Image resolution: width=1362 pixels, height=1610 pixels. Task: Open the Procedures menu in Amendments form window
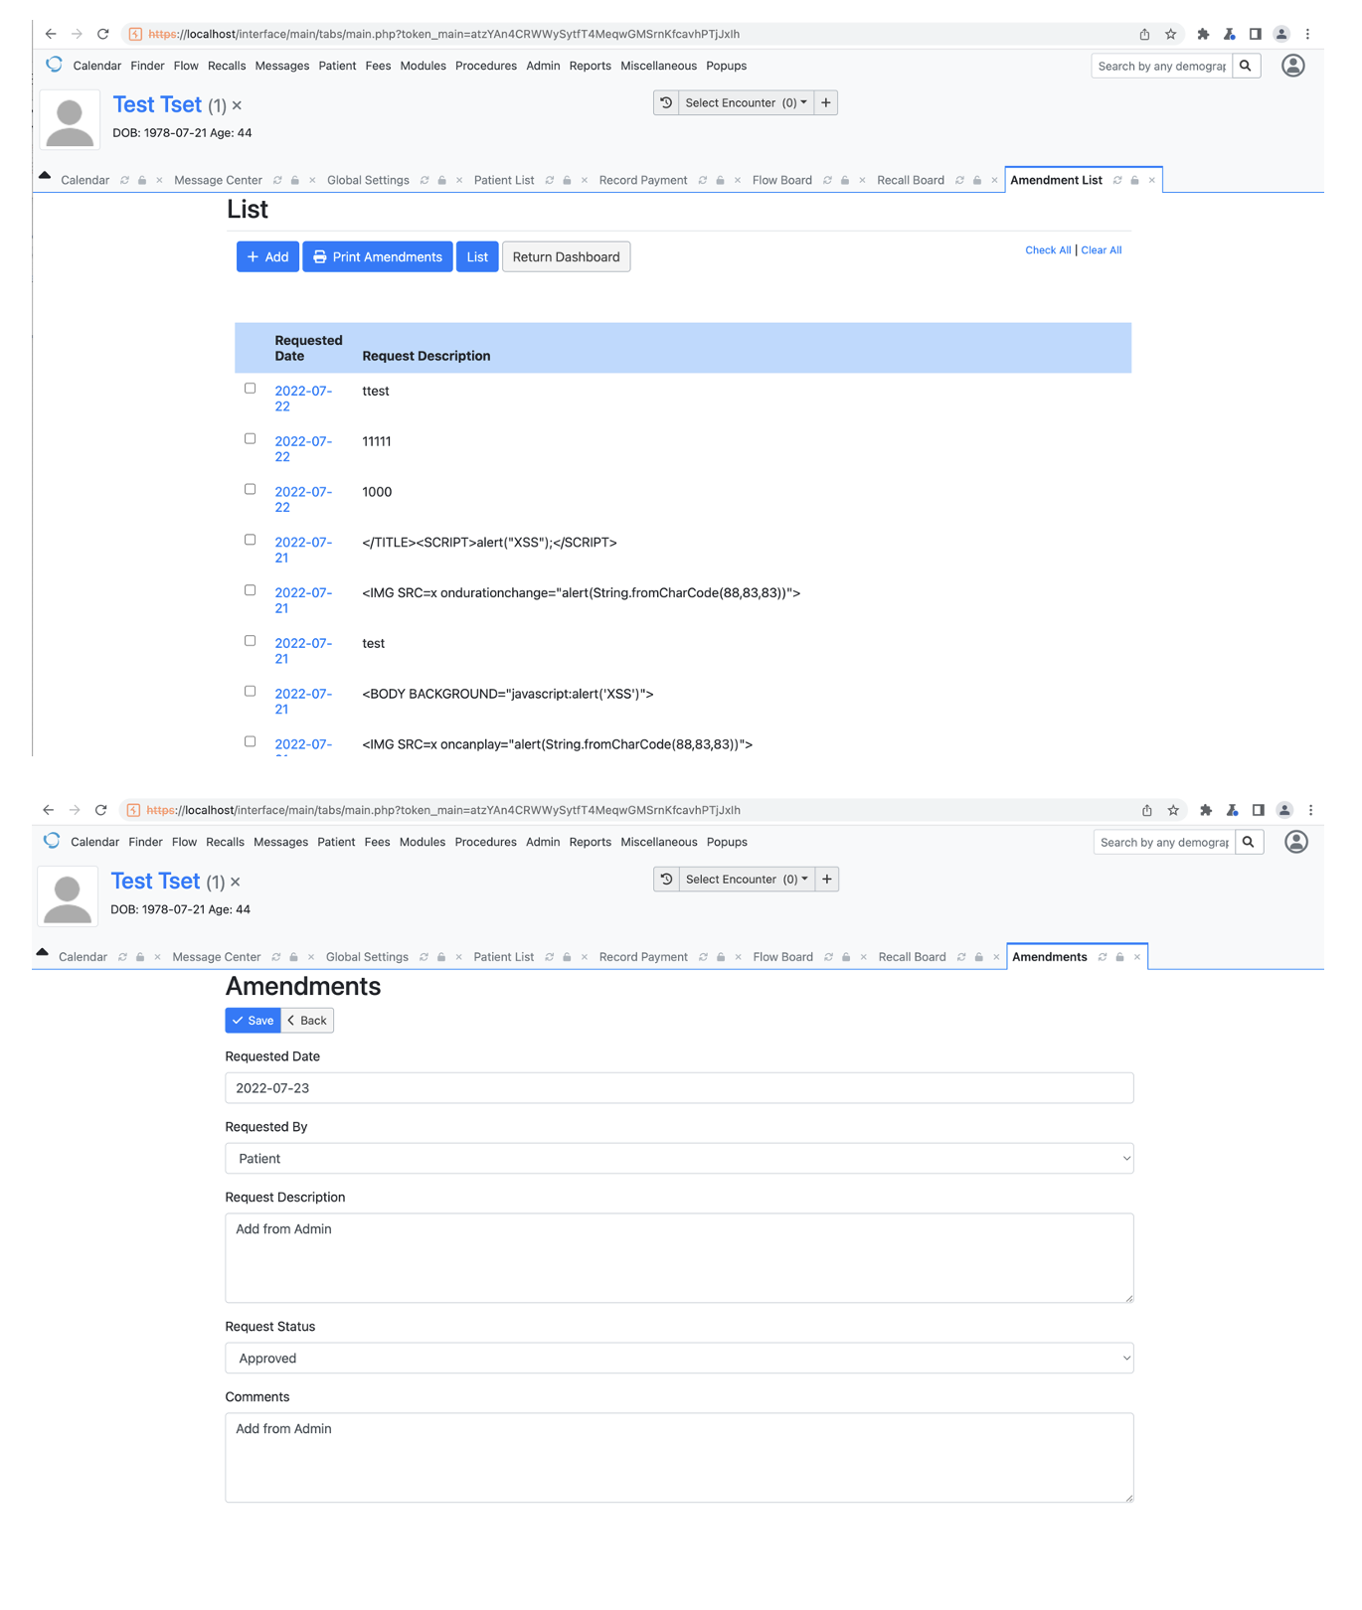[x=485, y=842]
